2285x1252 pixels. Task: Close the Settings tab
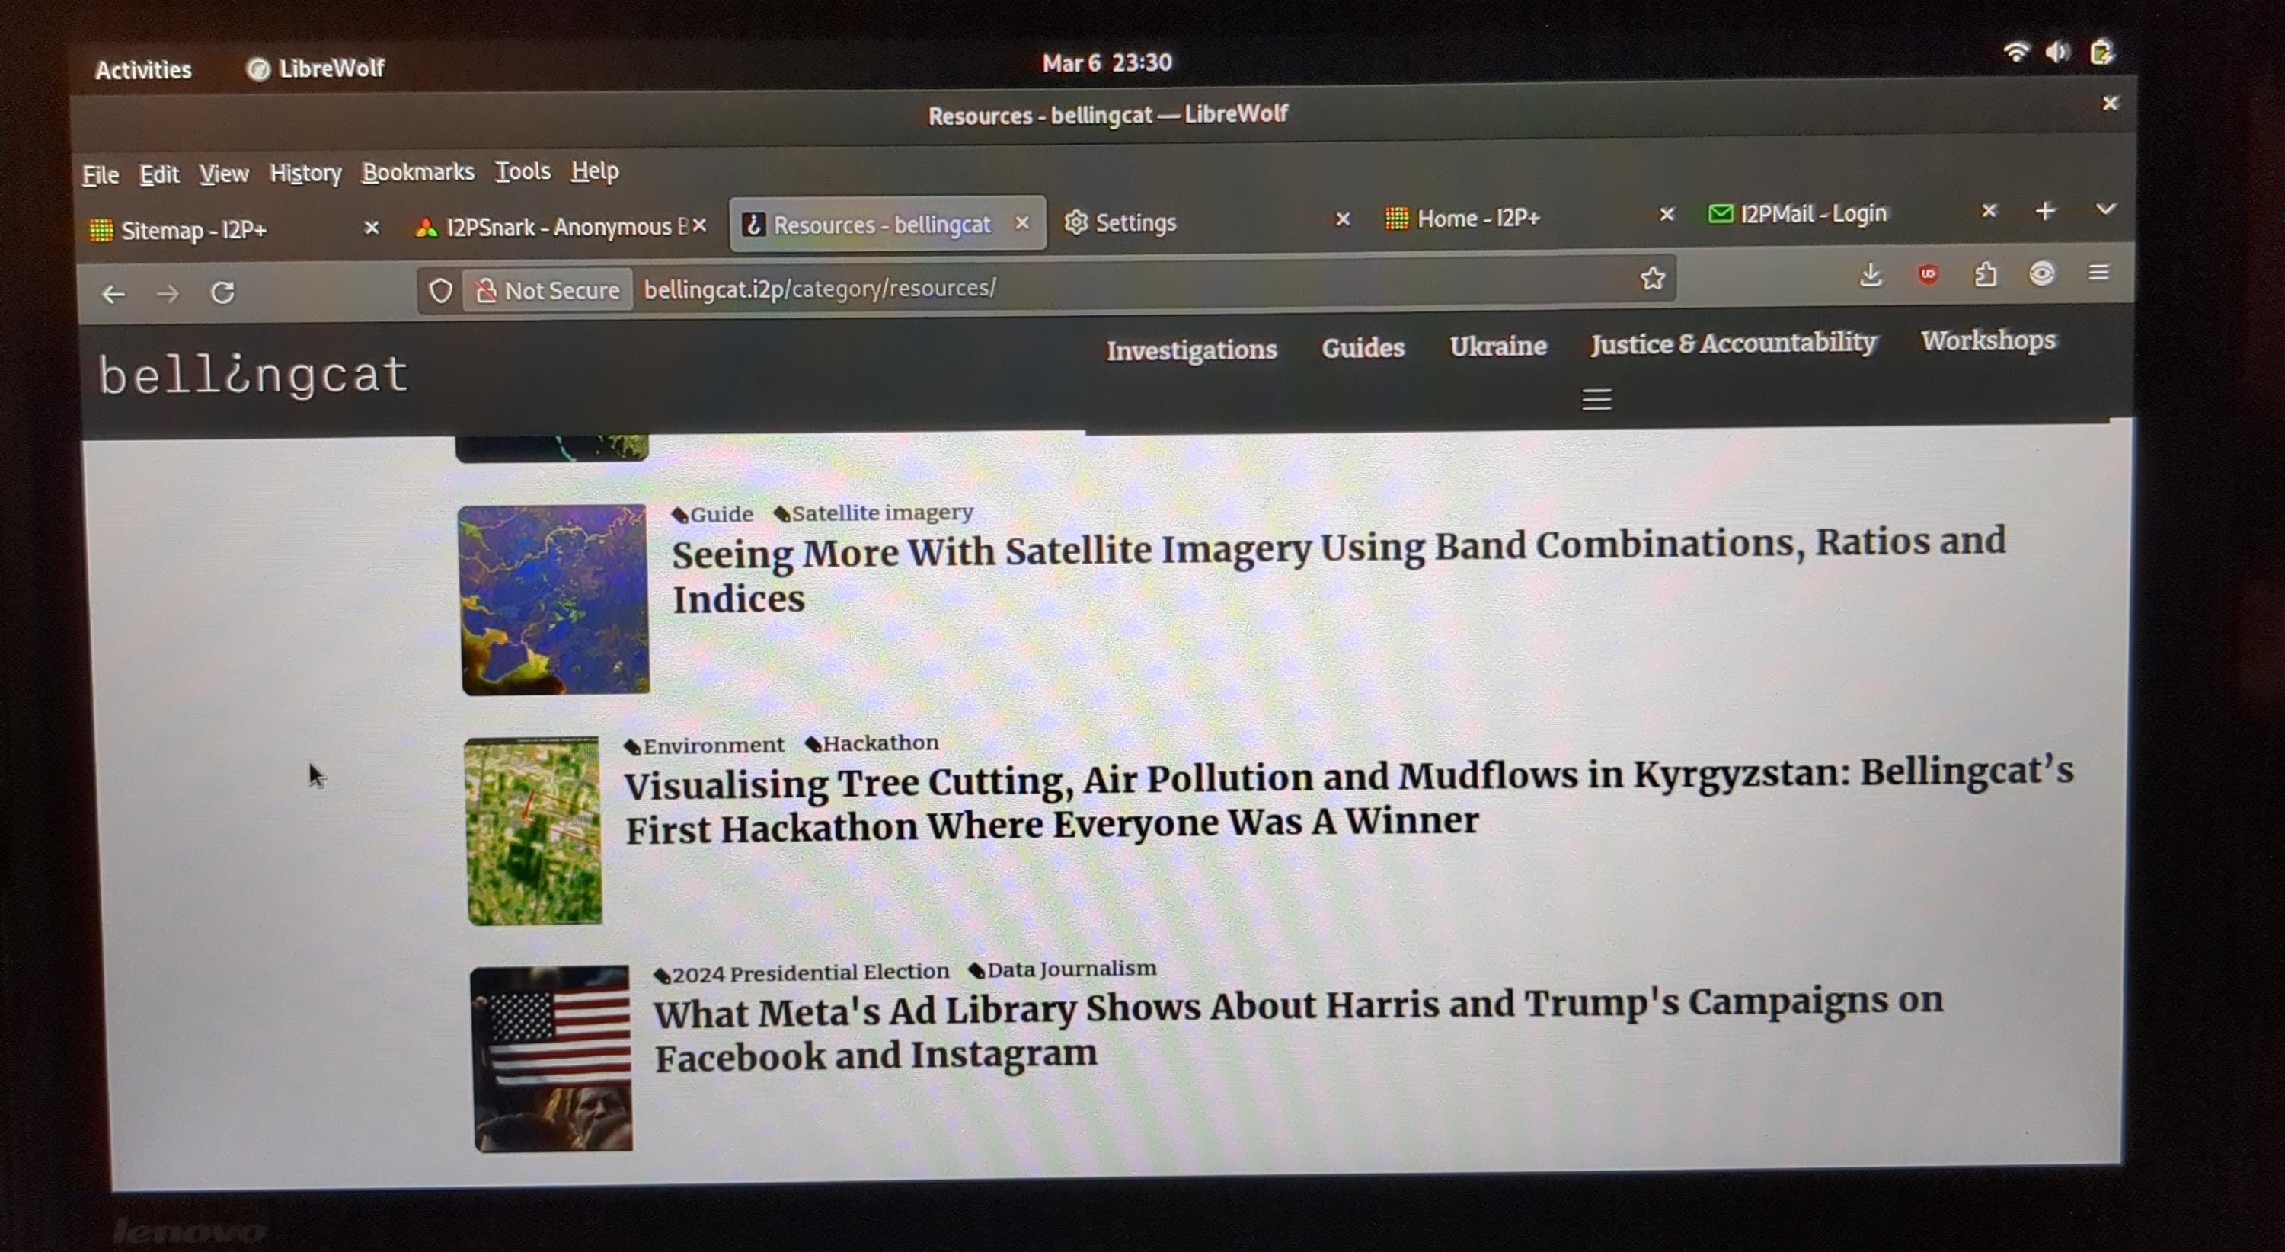pyautogui.click(x=1343, y=219)
